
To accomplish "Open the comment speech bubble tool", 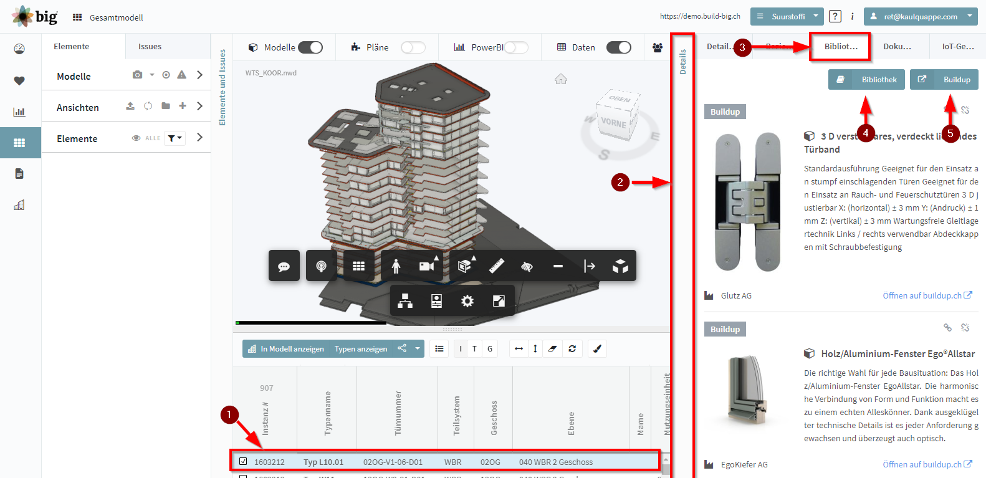I will tap(284, 265).
